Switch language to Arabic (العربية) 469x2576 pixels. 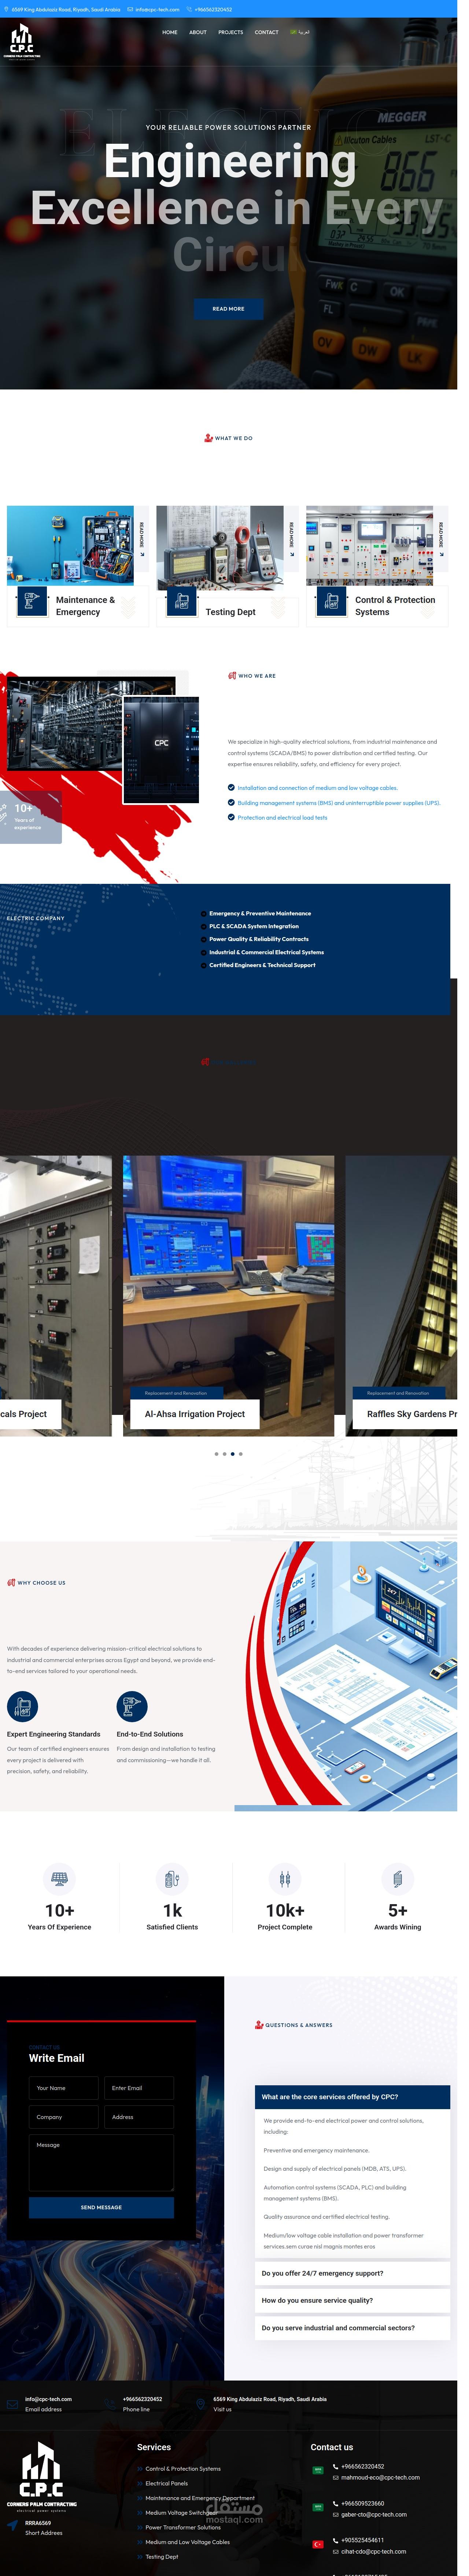pyautogui.click(x=300, y=32)
